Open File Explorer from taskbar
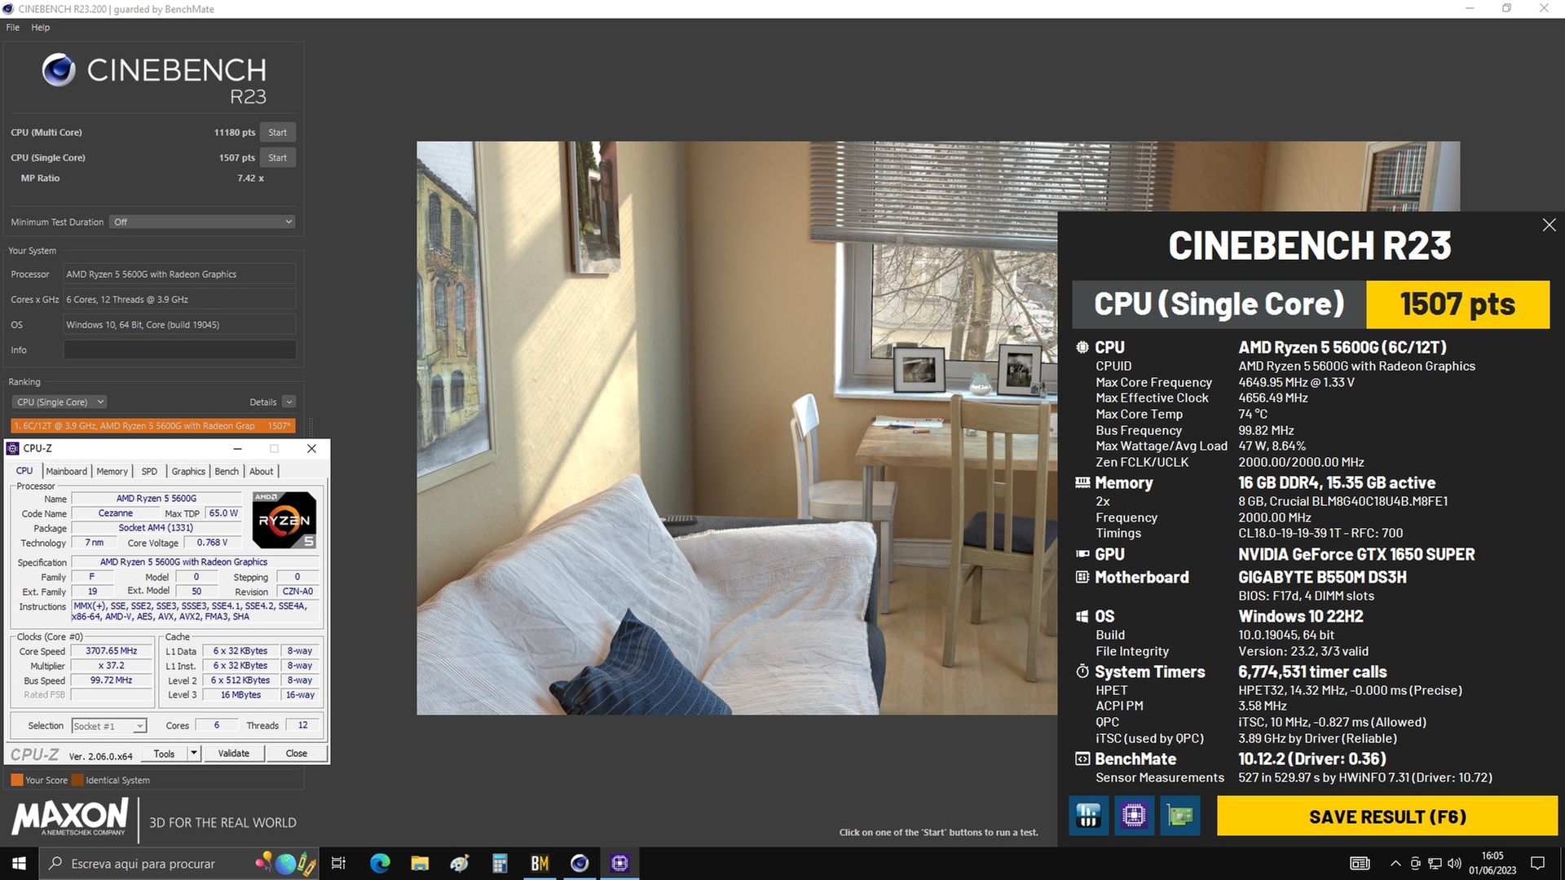1565x880 pixels. 420,863
